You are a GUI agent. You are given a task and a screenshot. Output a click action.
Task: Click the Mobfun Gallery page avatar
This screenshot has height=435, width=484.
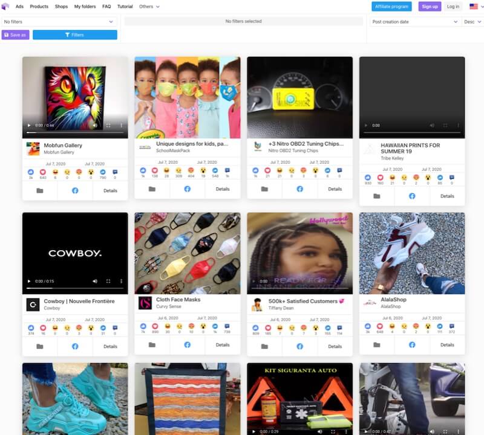pyautogui.click(x=33, y=149)
